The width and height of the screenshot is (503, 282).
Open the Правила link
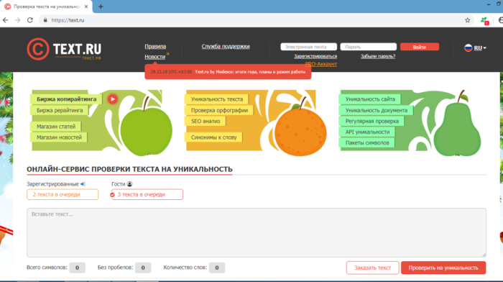point(155,46)
